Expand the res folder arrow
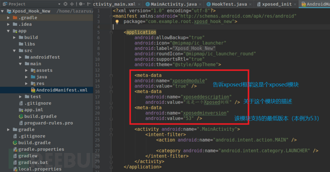 pos(26,83)
